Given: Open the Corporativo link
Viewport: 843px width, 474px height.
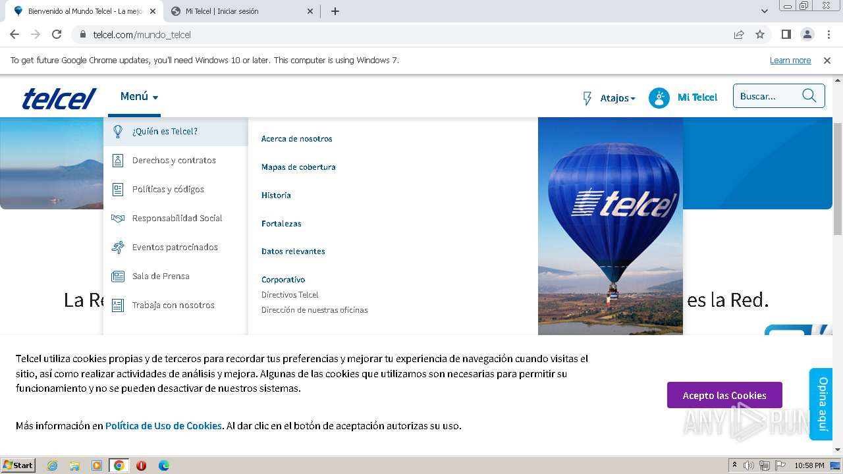Looking at the screenshot, I should (x=283, y=280).
